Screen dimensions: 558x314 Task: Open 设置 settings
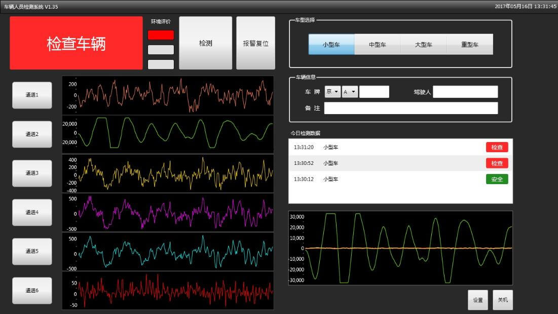[478, 300]
